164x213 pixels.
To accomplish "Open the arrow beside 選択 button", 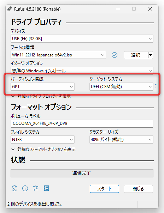I will point(150,55).
